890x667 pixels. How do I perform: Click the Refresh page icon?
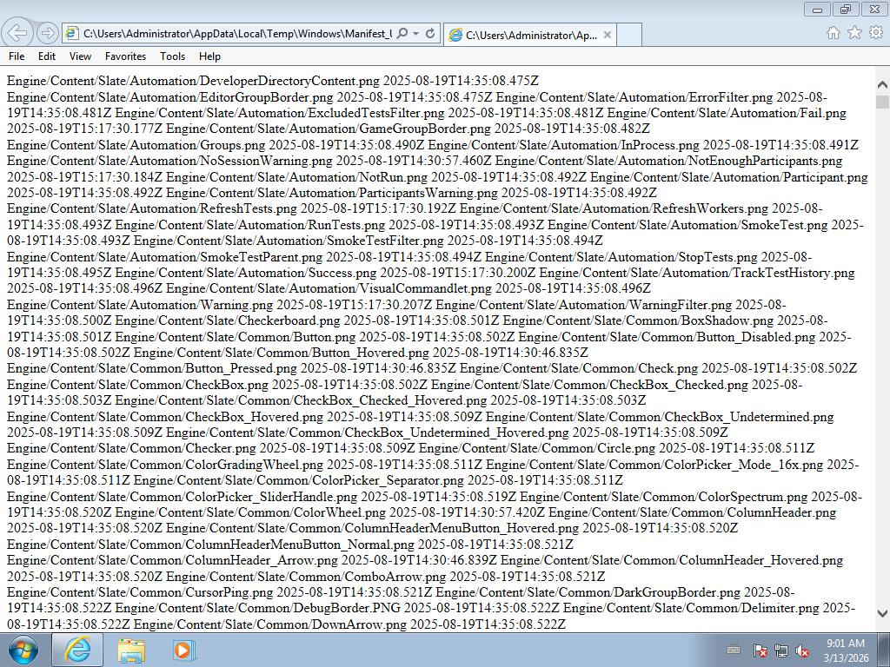(430, 34)
